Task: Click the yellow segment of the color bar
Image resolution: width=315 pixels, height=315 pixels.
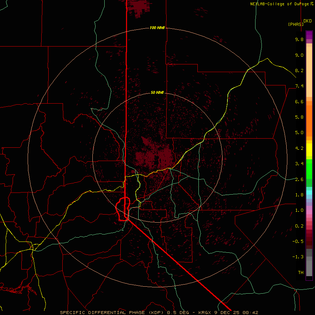Action: (309, 150)
